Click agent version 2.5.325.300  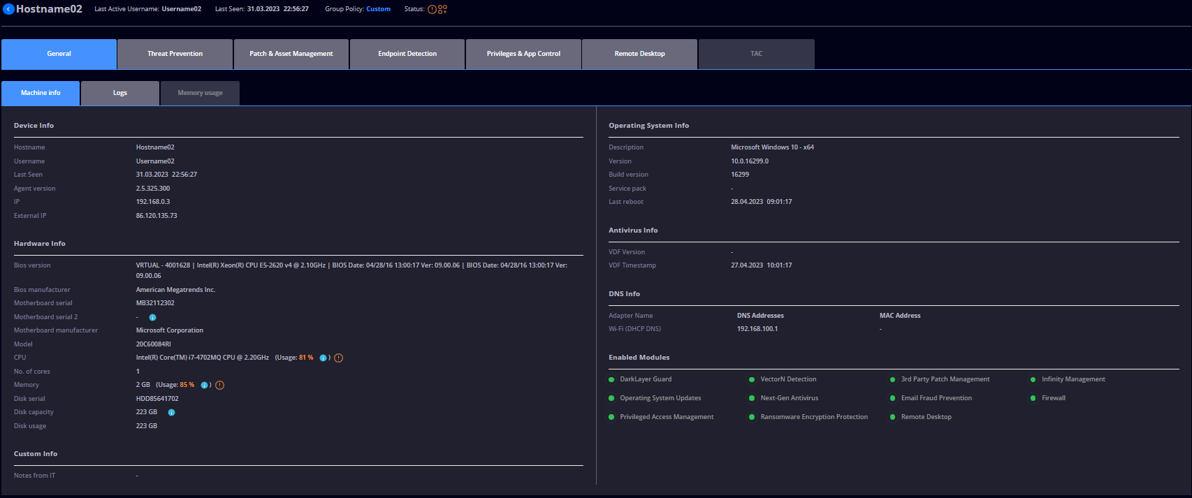point(153,189)
